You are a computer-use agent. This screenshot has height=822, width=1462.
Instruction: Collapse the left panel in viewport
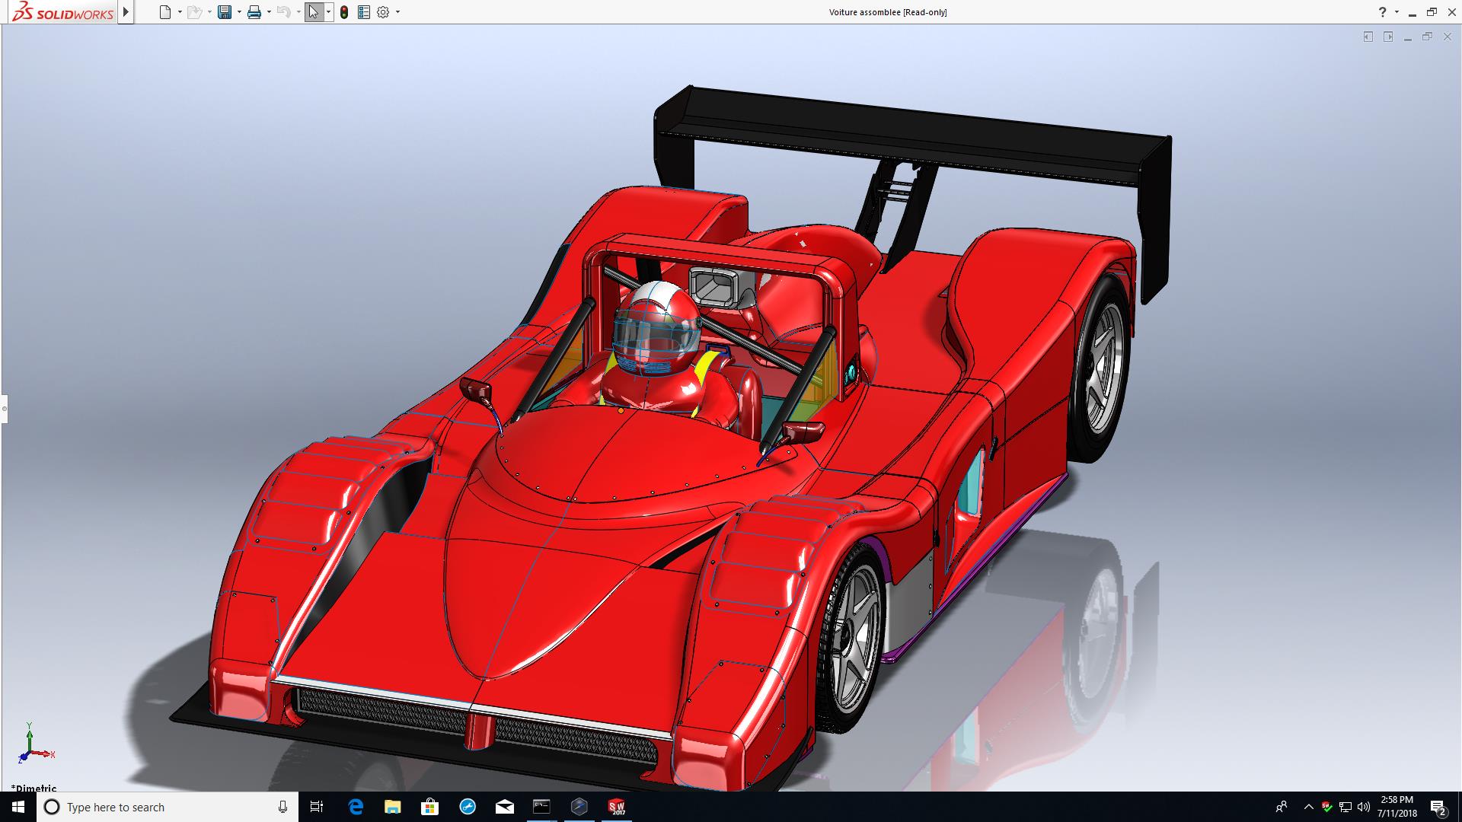pyautogui.click(x=1368, y=37)
